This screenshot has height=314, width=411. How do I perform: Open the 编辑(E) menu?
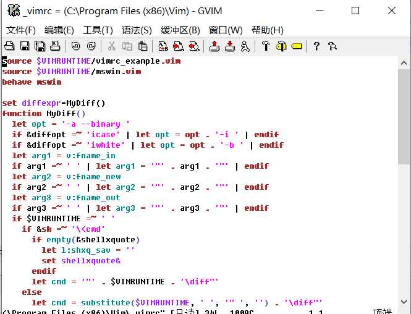click(59, 30)
